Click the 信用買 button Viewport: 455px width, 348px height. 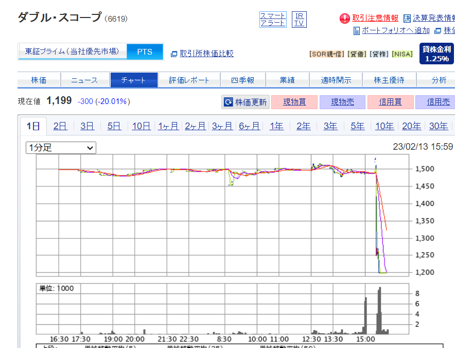coord(390,102)
